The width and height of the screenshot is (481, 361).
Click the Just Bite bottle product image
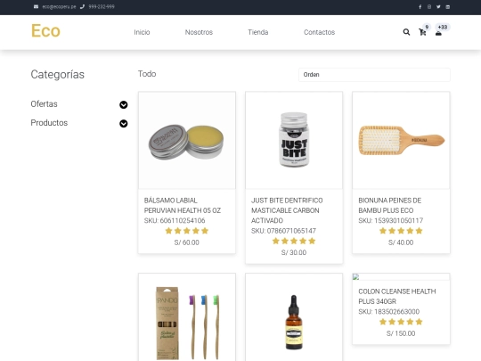(x=294, y=140)
